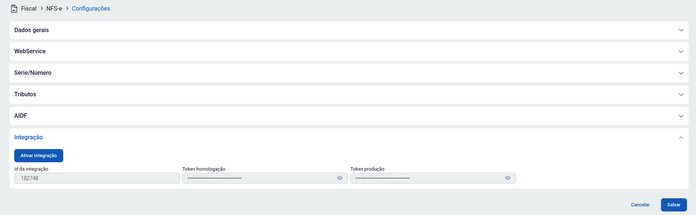Expand the WebService section chevron
Screen dimensions: 696x215
click(x=681, y=51)
